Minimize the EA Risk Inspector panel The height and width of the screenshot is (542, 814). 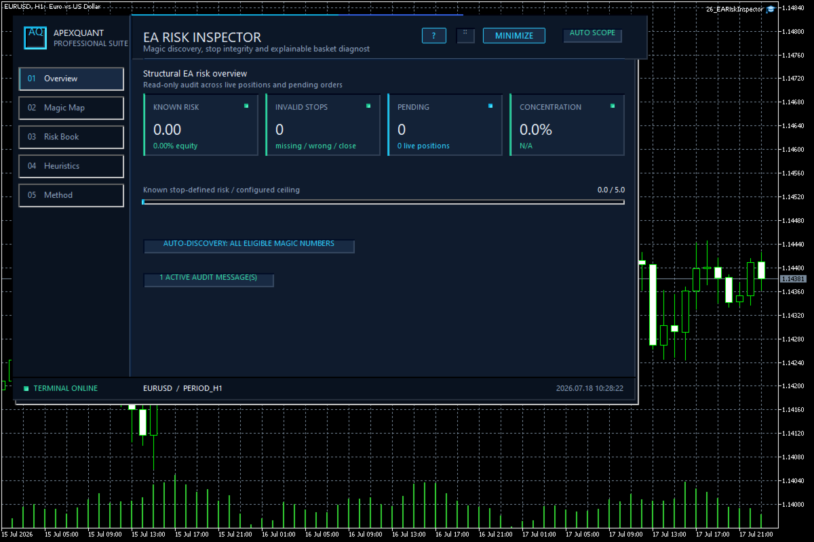(514, 35)
